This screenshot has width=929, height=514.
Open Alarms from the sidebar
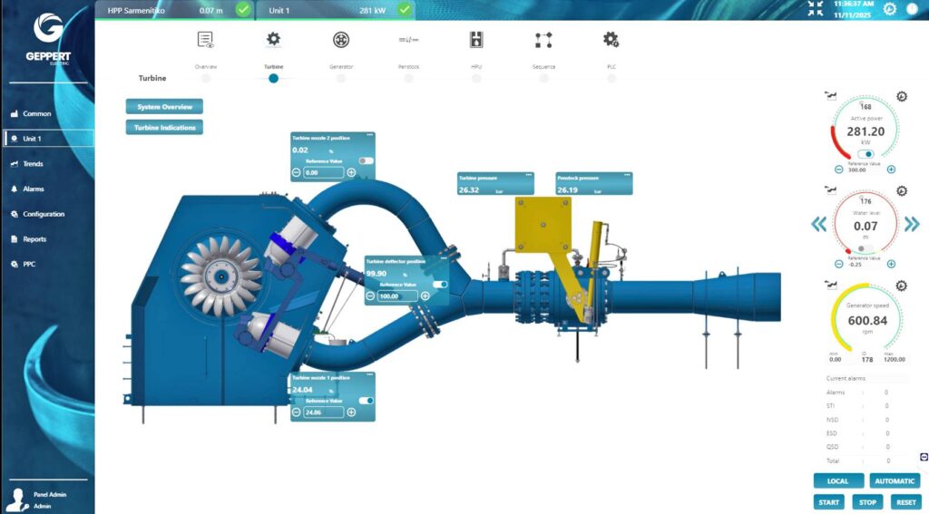click(x=33, y=189)
